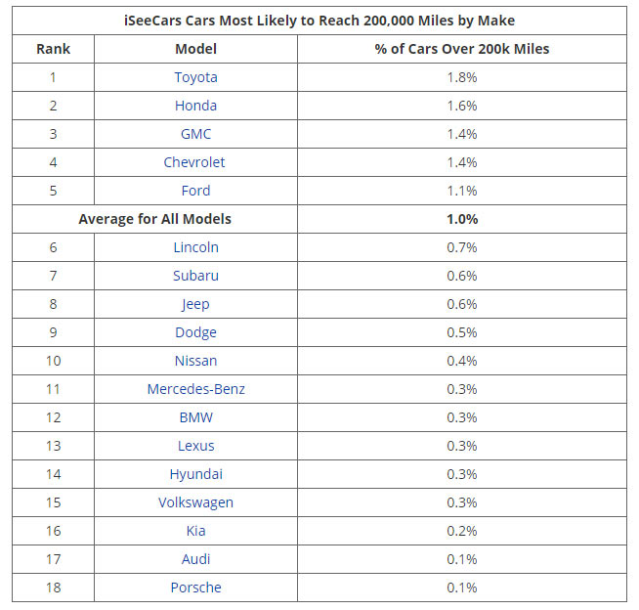This screenshot has height=610, width=639.
Task: Open the Lincoln link
Action: click(195, 247)
